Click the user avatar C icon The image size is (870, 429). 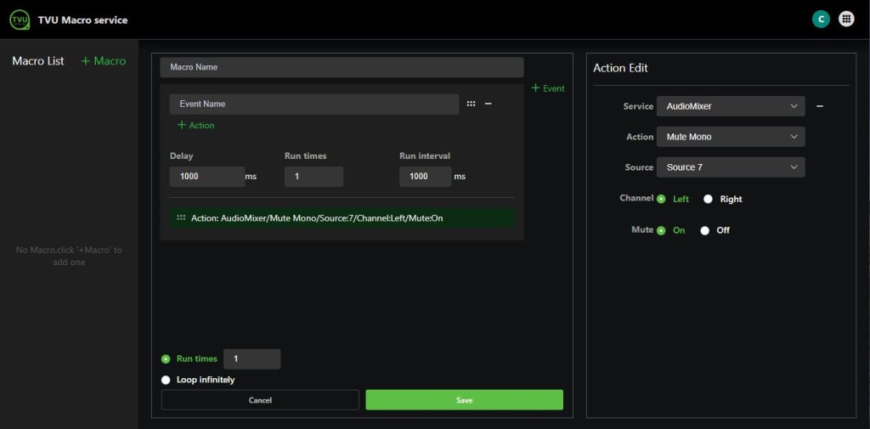point(821,19)
